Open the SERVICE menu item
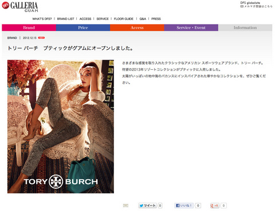The image size is (275, 217). point(103,19)
